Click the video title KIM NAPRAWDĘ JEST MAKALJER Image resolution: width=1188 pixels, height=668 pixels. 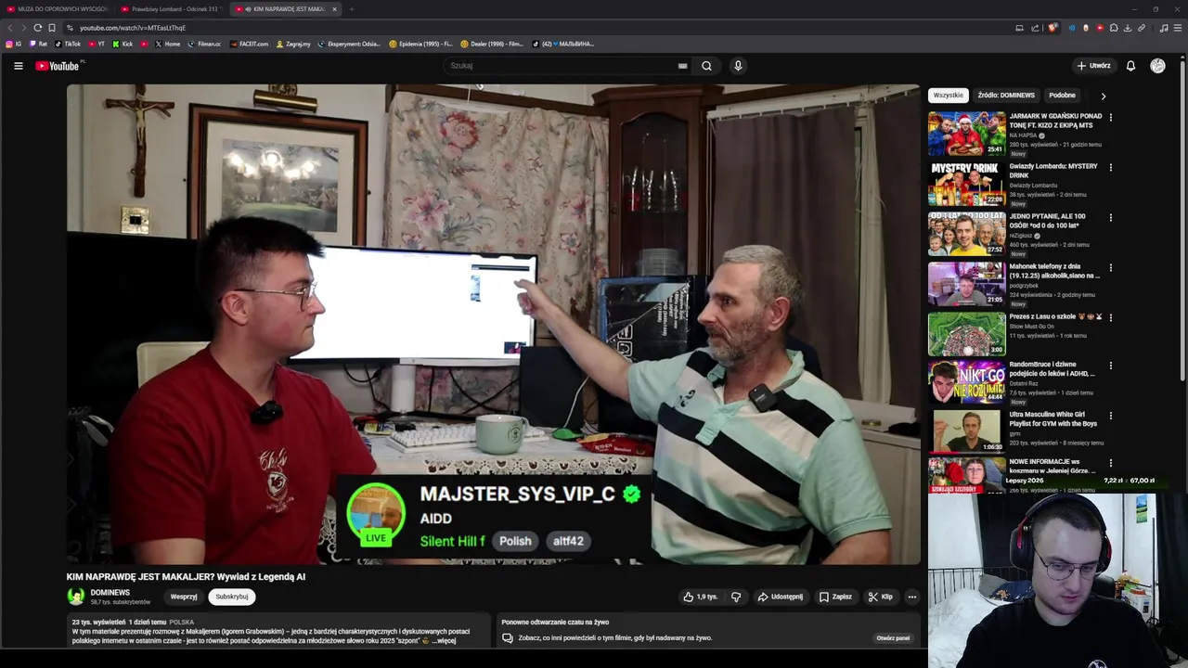(186, 576)
